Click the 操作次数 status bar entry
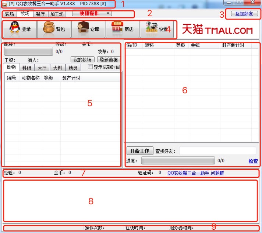Image resolution: width=262 pixels, height=233 pixels. 95,228
